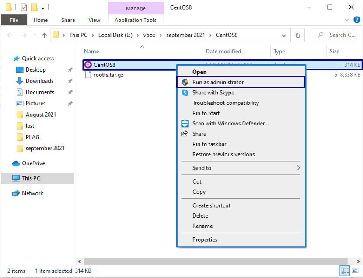Open the Application Tools tab
Screen dimensions: 363x278
pos(136,20)
